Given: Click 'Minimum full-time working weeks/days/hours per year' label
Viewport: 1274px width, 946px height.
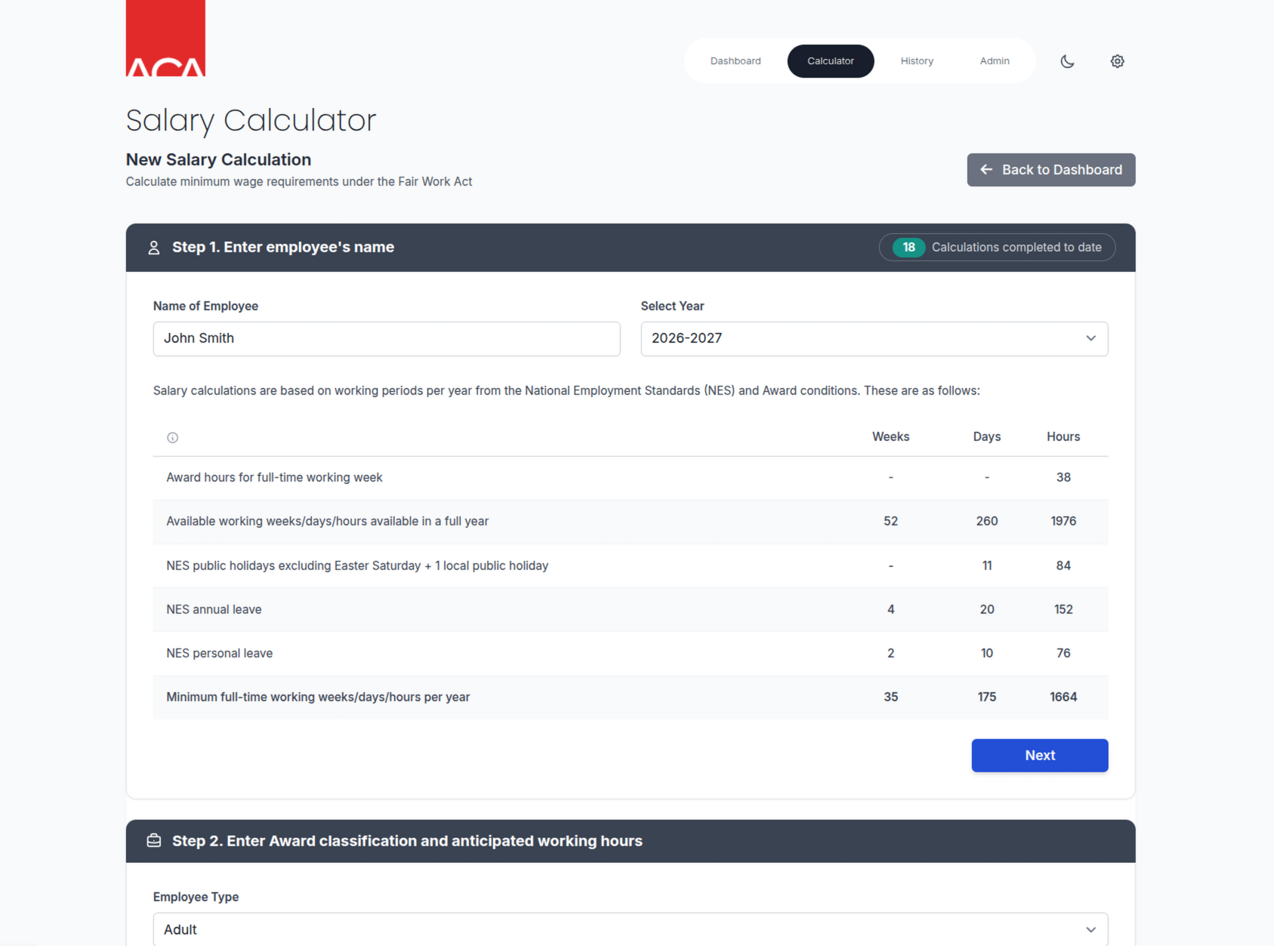Looking at the screenshot, I should (x=318, y=698).
